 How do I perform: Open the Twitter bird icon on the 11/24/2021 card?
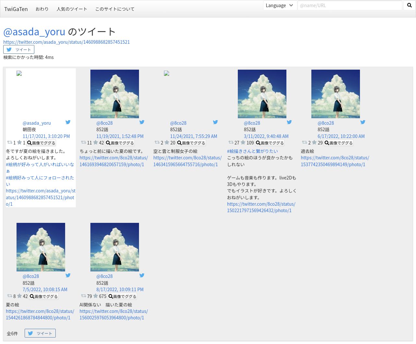click(215, 122)
